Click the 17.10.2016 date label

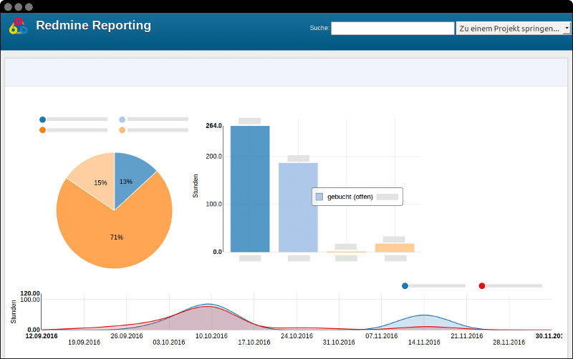click(254, 343)
